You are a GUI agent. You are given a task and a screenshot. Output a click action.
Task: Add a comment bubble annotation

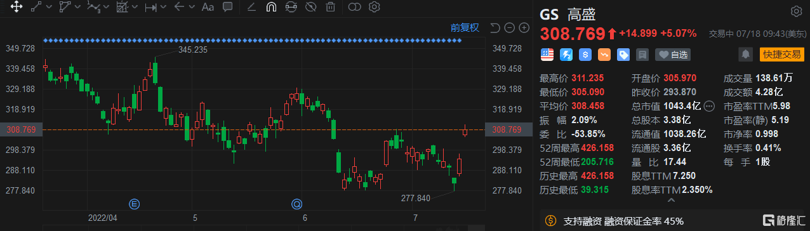[227, 8]
